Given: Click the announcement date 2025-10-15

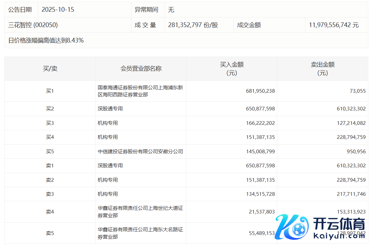Looking at the screenshot, I should tap(58, 10).
